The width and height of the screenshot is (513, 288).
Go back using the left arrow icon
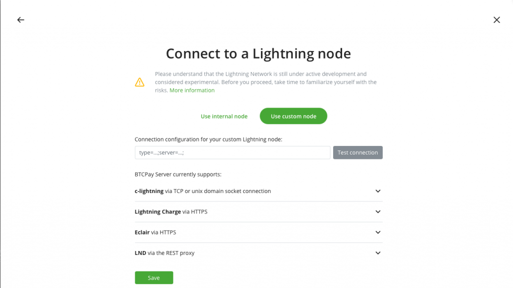point(21,20)
